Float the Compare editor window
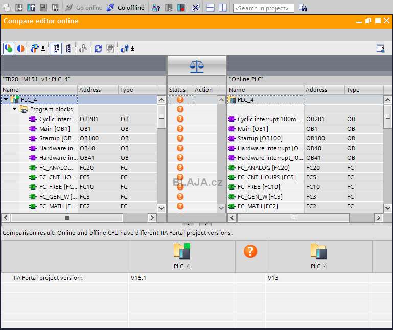Viewport: 393px width, 330px height. (368, 21)
